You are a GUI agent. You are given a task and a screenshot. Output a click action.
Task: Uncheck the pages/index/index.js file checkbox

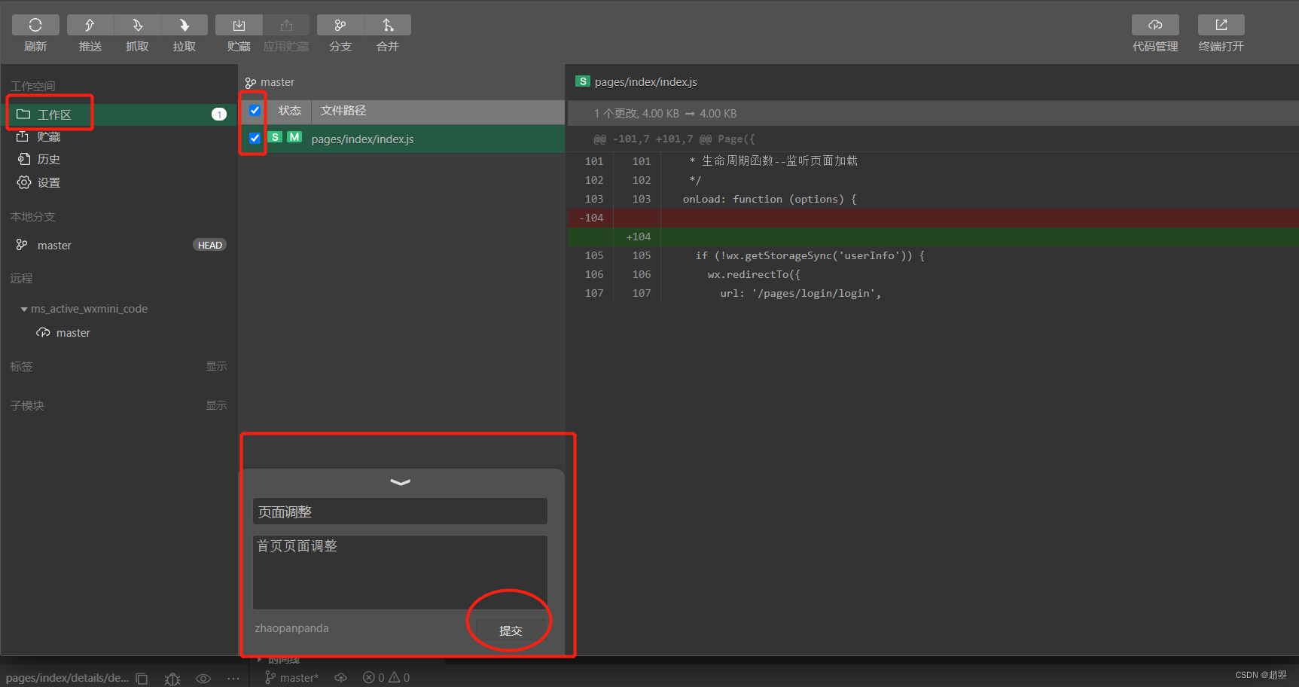point(255,139)
